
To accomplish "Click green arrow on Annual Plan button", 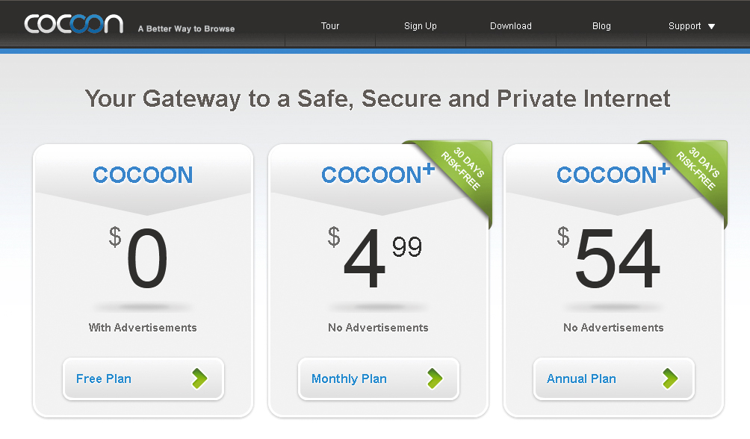I will click(x=669, y=379).
